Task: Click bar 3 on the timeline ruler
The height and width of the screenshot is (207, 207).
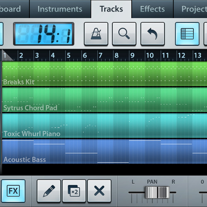Action: click(37, 55)
